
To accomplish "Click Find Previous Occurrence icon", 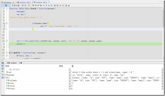I will (36, 5).
